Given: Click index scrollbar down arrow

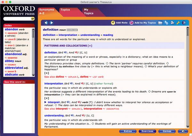Looking at the screenshot, I should coord(33,75).
